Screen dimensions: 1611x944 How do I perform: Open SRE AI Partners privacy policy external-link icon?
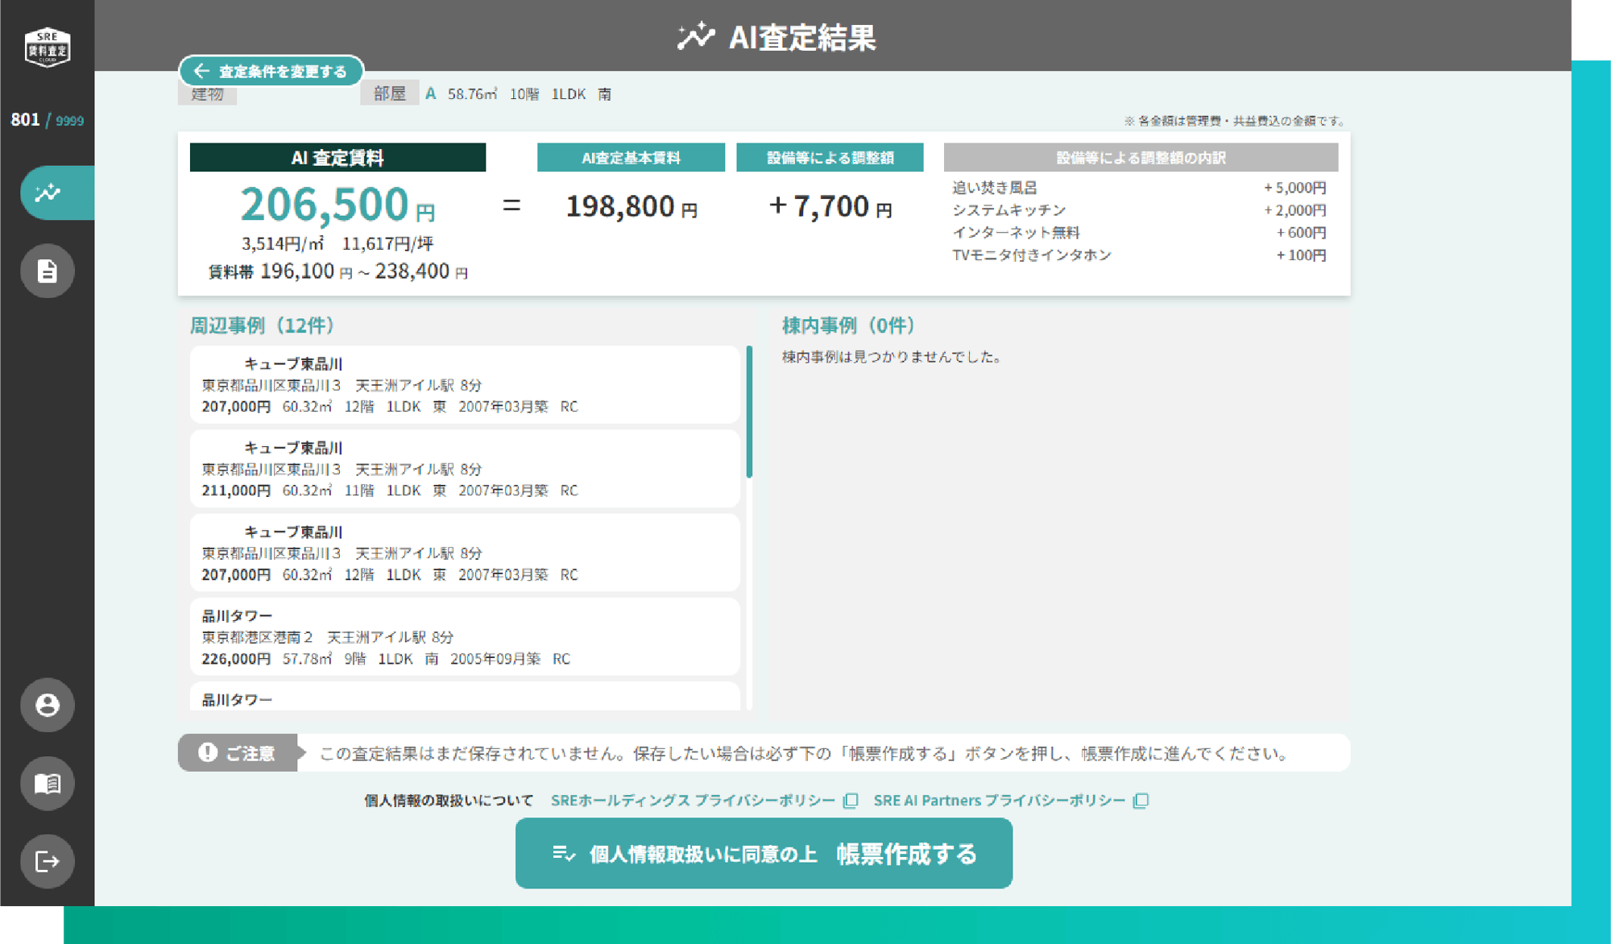[1141, 800]
